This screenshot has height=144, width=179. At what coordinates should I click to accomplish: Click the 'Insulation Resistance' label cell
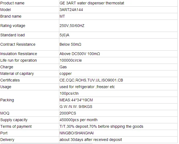click(19, 54)
